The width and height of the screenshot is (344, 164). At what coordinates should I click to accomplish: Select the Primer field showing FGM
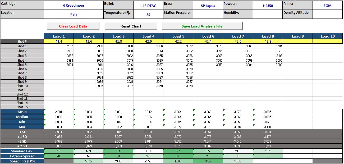click(327, 5)
